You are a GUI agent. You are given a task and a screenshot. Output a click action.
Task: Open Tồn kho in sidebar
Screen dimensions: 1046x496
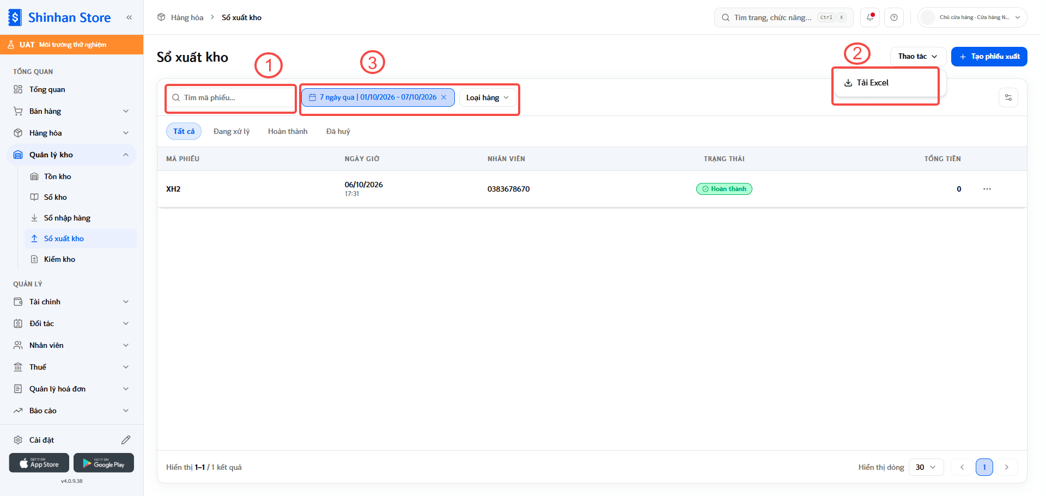coord(81,176)
